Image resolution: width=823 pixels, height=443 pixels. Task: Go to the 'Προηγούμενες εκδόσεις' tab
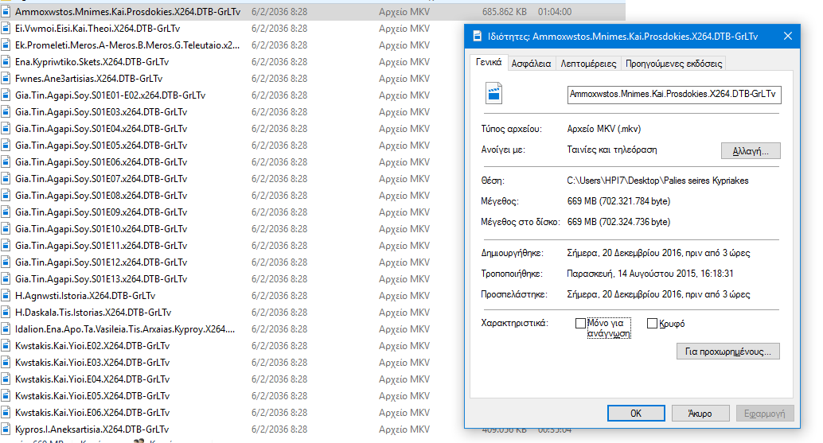(x=673, y=64)
